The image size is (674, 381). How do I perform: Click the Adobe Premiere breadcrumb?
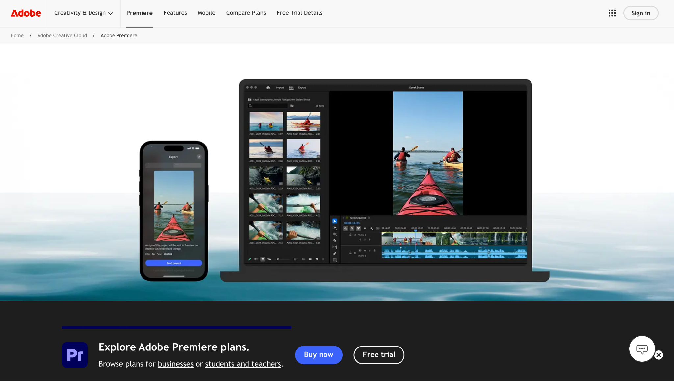(x=119, y=35)
